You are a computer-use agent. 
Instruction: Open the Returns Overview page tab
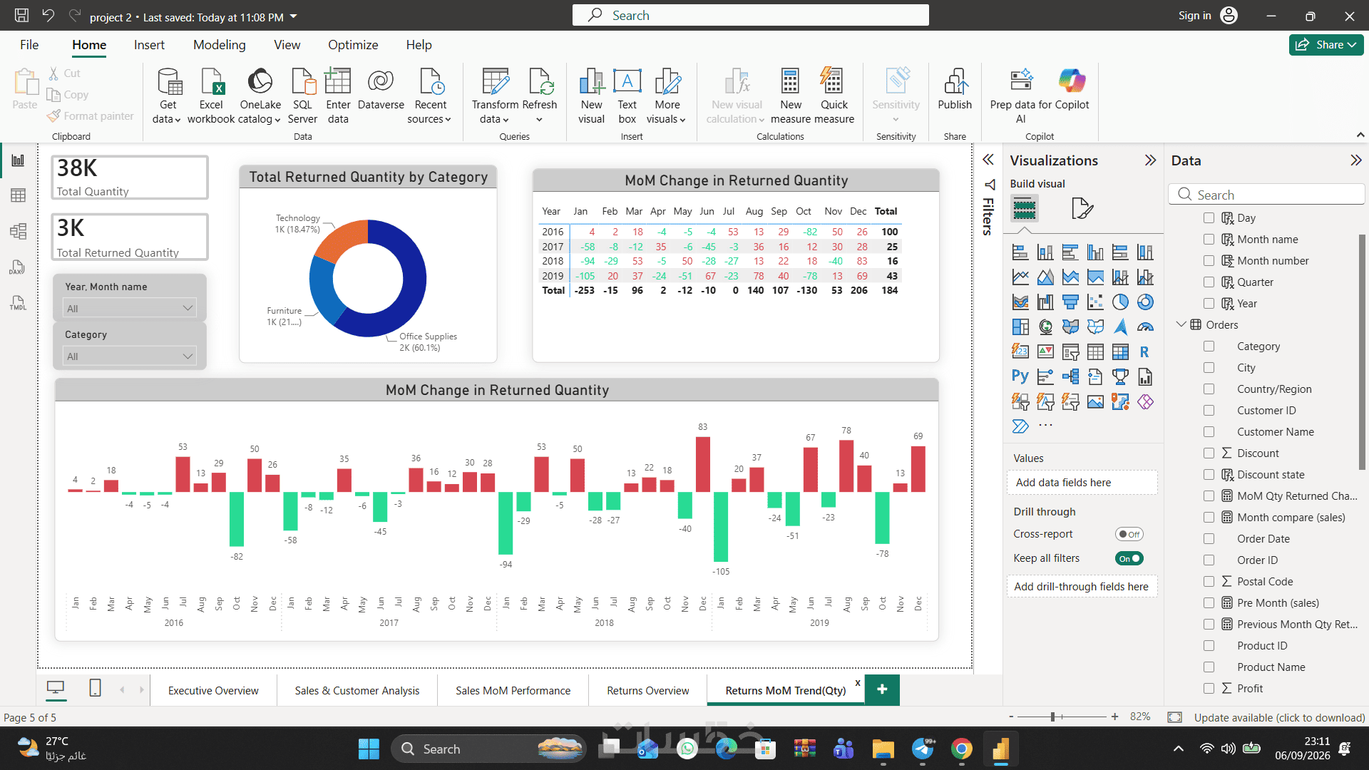point(647,690)
